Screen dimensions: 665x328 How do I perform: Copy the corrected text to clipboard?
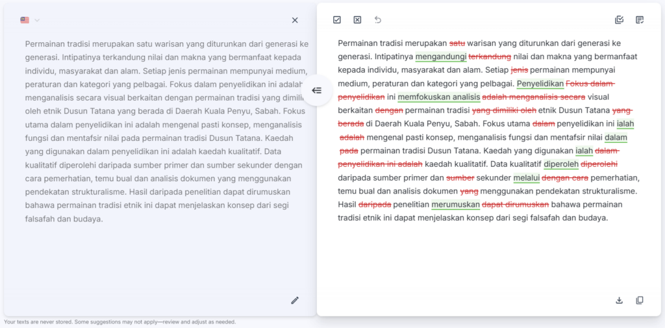tap(640, 300)
